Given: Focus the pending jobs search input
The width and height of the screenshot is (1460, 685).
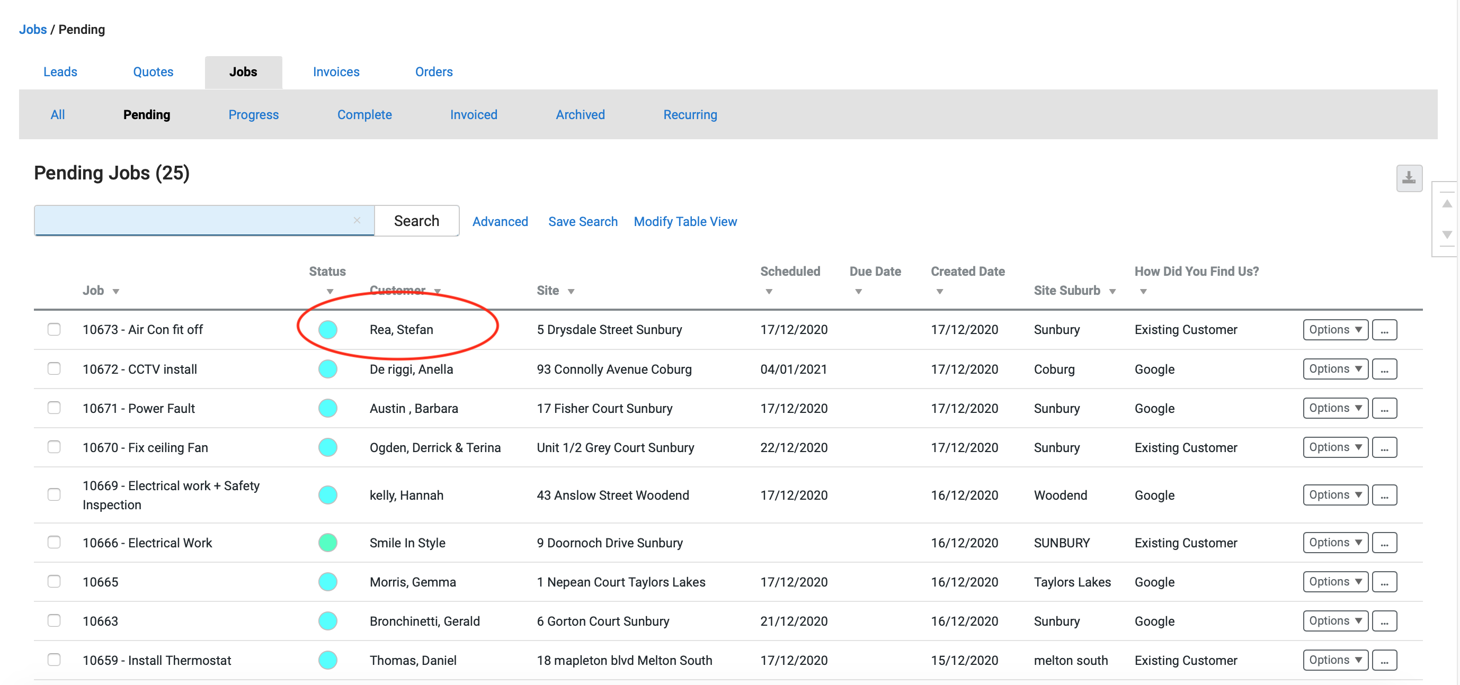Looking at the screenshot, I should [193, 220].
